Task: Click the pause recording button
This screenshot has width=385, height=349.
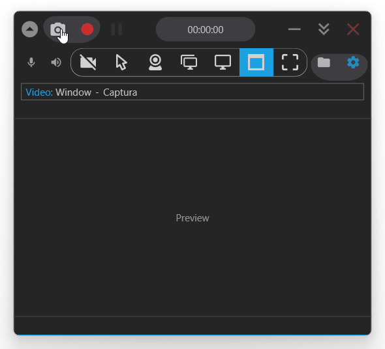Action: [117, 29]
